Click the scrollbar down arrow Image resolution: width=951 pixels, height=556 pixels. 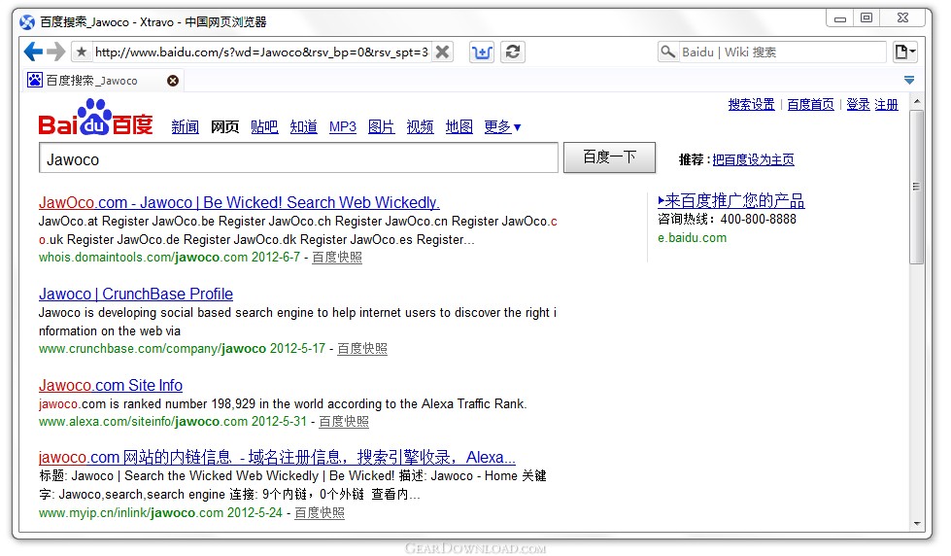[916, 523]
